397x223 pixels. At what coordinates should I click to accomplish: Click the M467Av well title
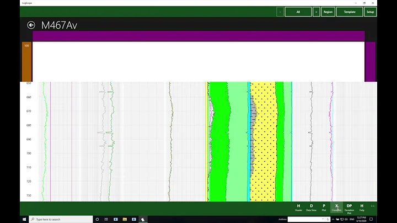59,25
